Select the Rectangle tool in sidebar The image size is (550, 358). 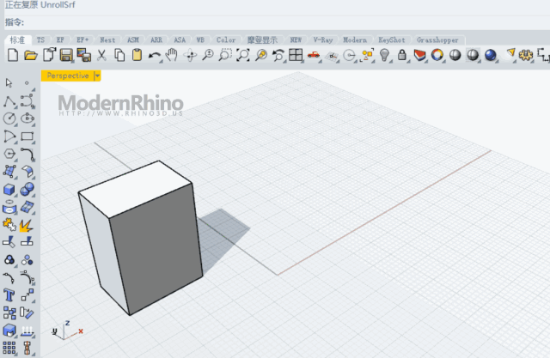tap(27, 137)
